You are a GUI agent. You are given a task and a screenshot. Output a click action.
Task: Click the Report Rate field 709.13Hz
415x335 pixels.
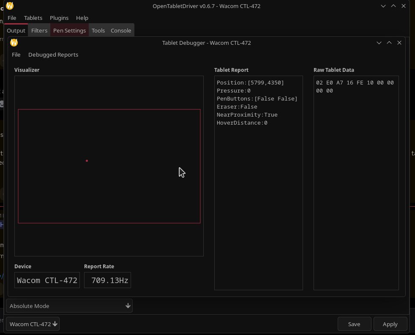(x=107, y=280)
